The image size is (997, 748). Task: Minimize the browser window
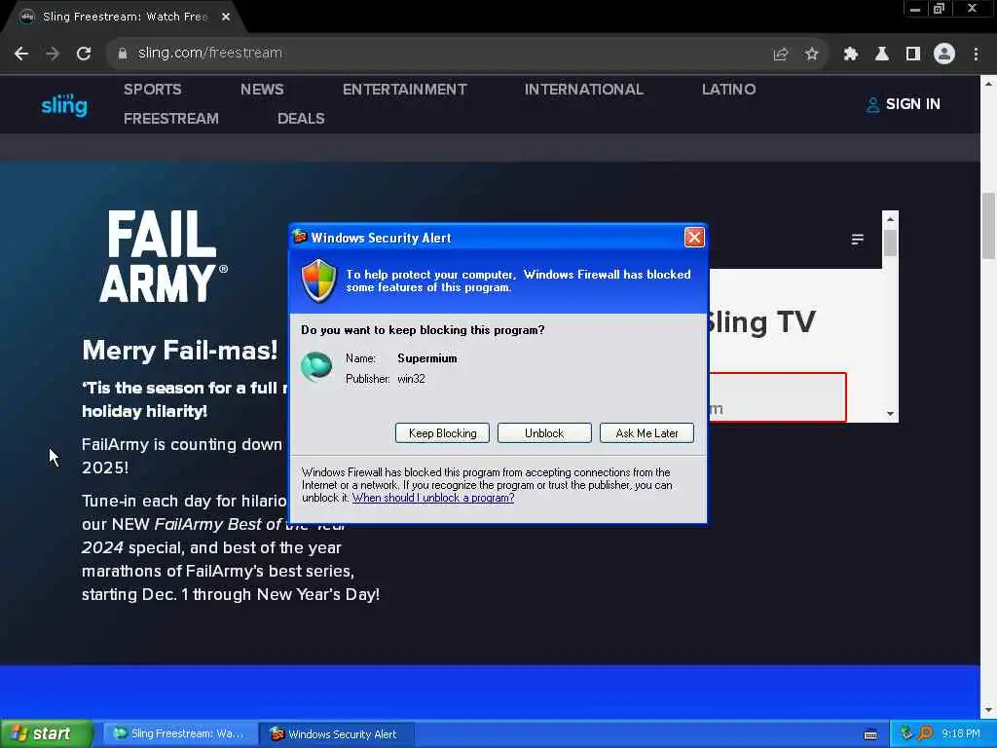915,9
